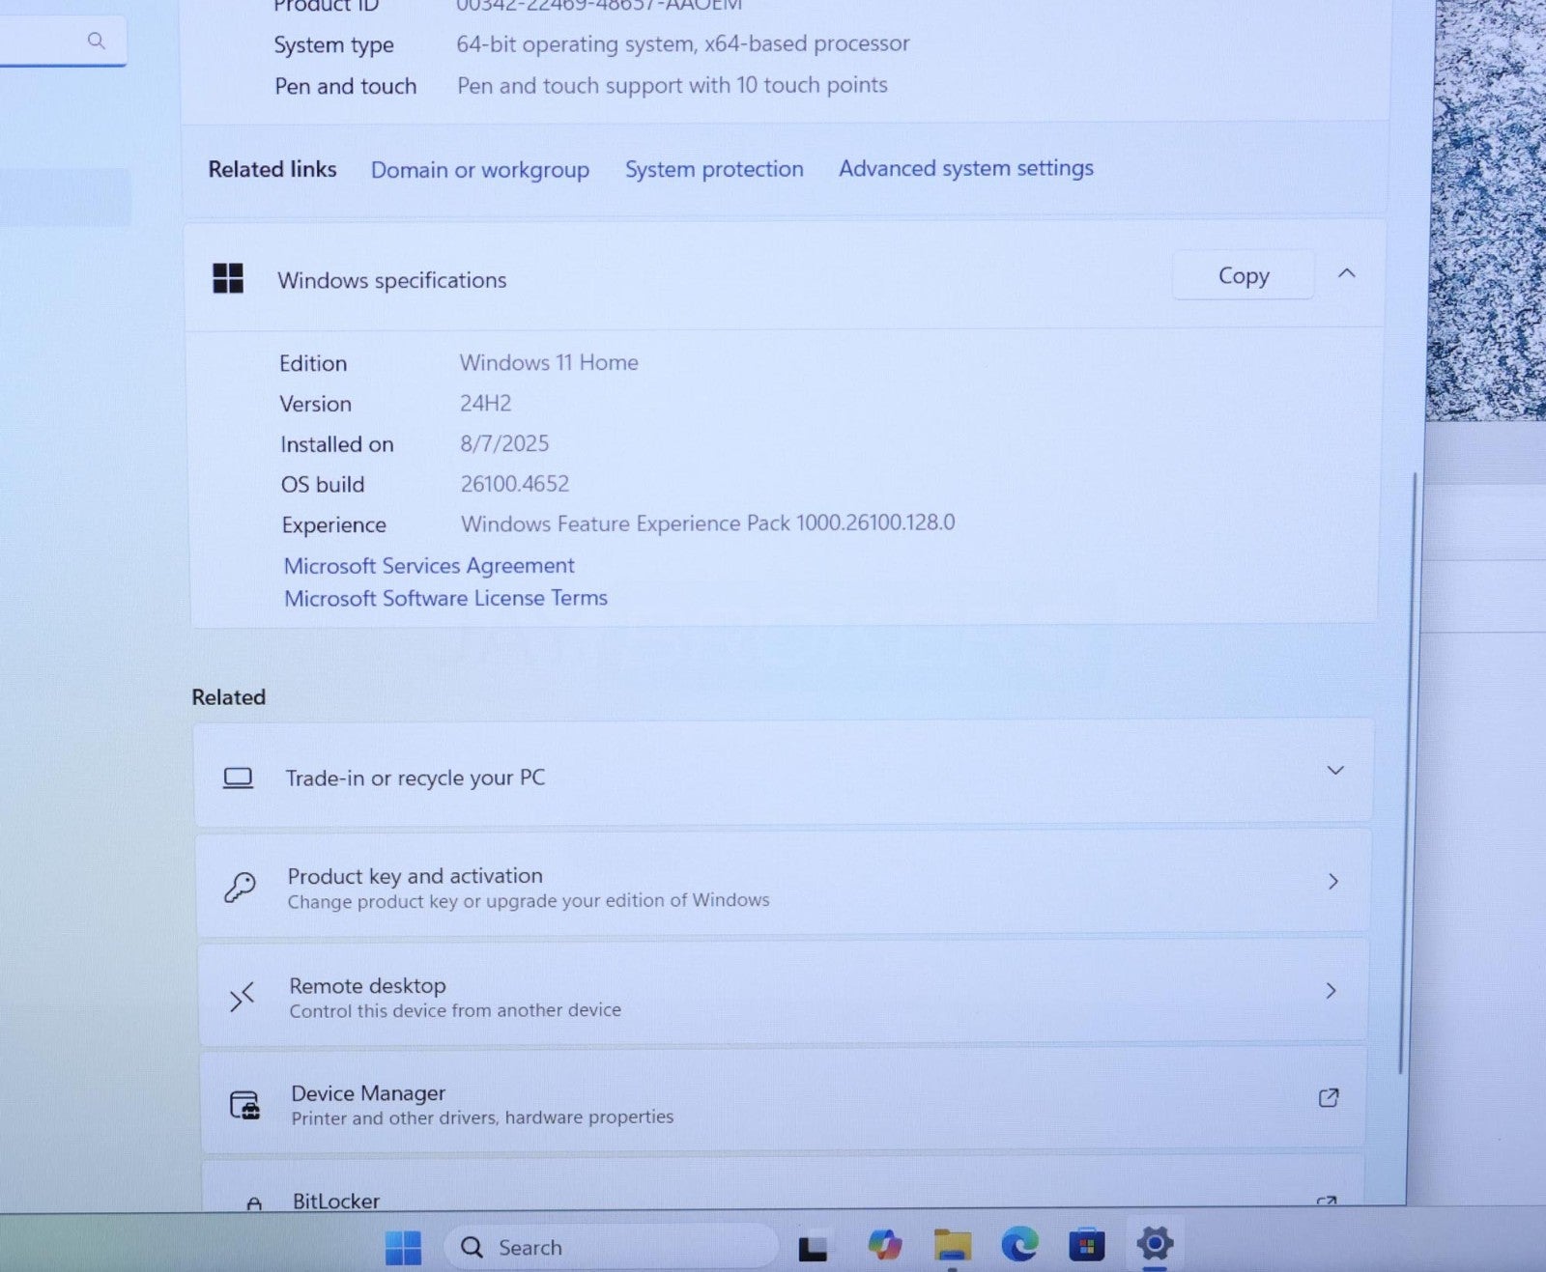Screen dimensions: 1546x1272
Task: Open System protection link
Action: (714, 169)
